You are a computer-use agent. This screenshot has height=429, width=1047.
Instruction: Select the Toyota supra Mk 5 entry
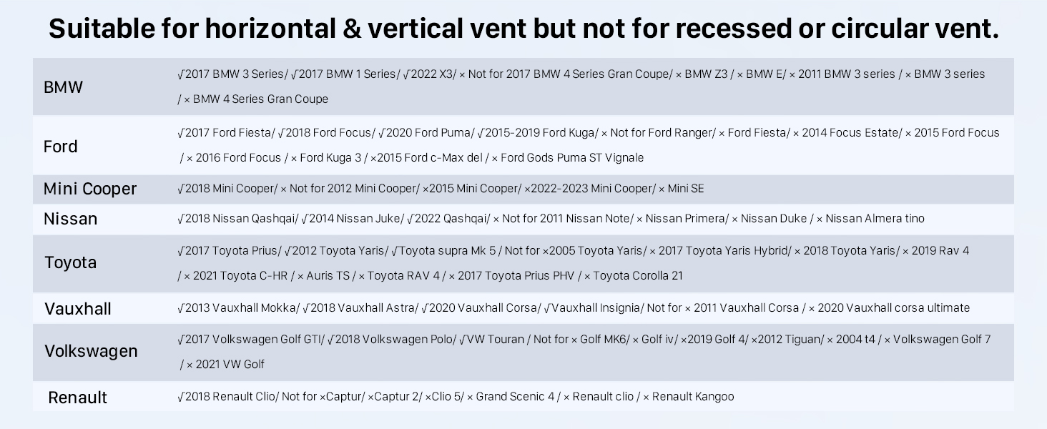click(x=447, y=251)
